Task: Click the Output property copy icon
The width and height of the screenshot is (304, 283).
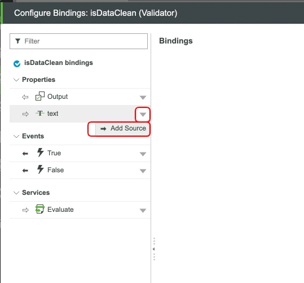Action: point(40,96)
